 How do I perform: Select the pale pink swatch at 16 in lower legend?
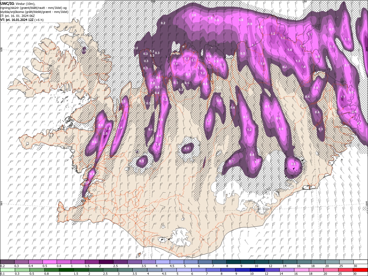(301, 270)
